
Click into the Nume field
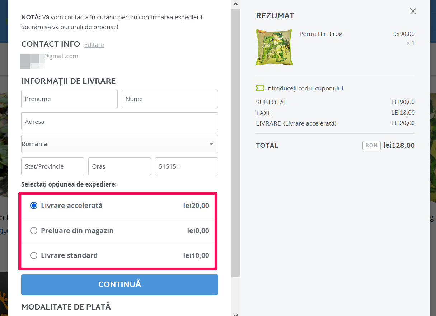click(170, 99)
